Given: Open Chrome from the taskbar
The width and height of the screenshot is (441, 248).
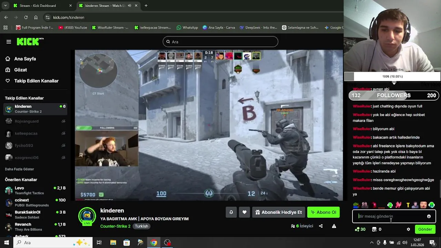Looking at the screenshot, I should [154, 242].
